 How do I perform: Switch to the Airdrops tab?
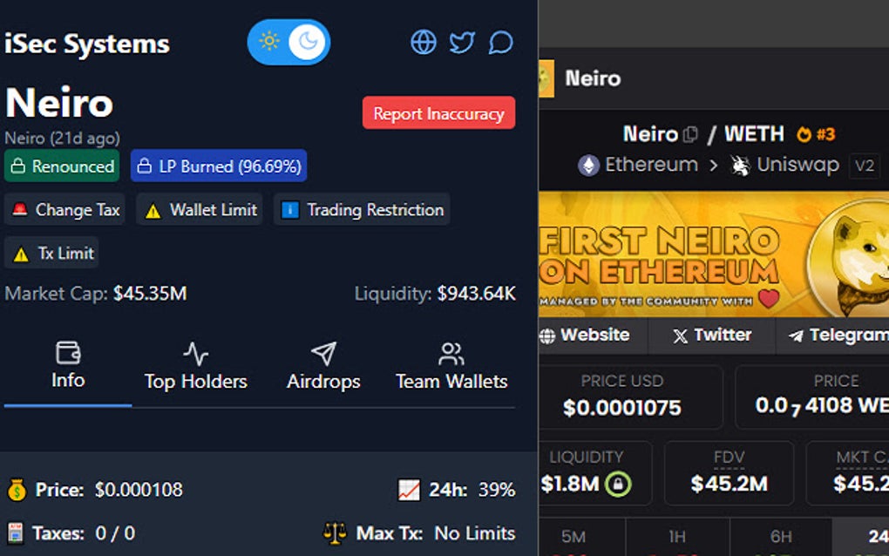(323, 365)
